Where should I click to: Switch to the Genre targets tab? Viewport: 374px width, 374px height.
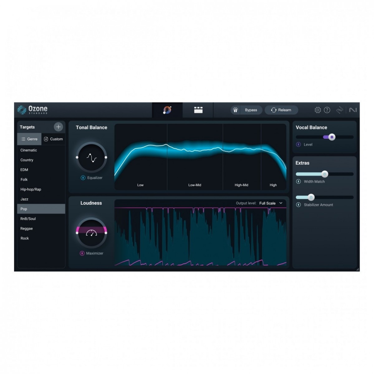tap(29, 139)
